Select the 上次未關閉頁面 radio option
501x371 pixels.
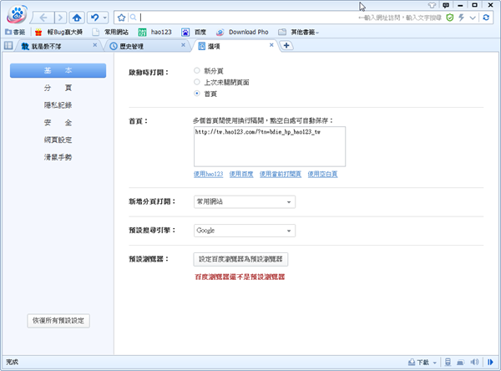(x=197, y=83)
